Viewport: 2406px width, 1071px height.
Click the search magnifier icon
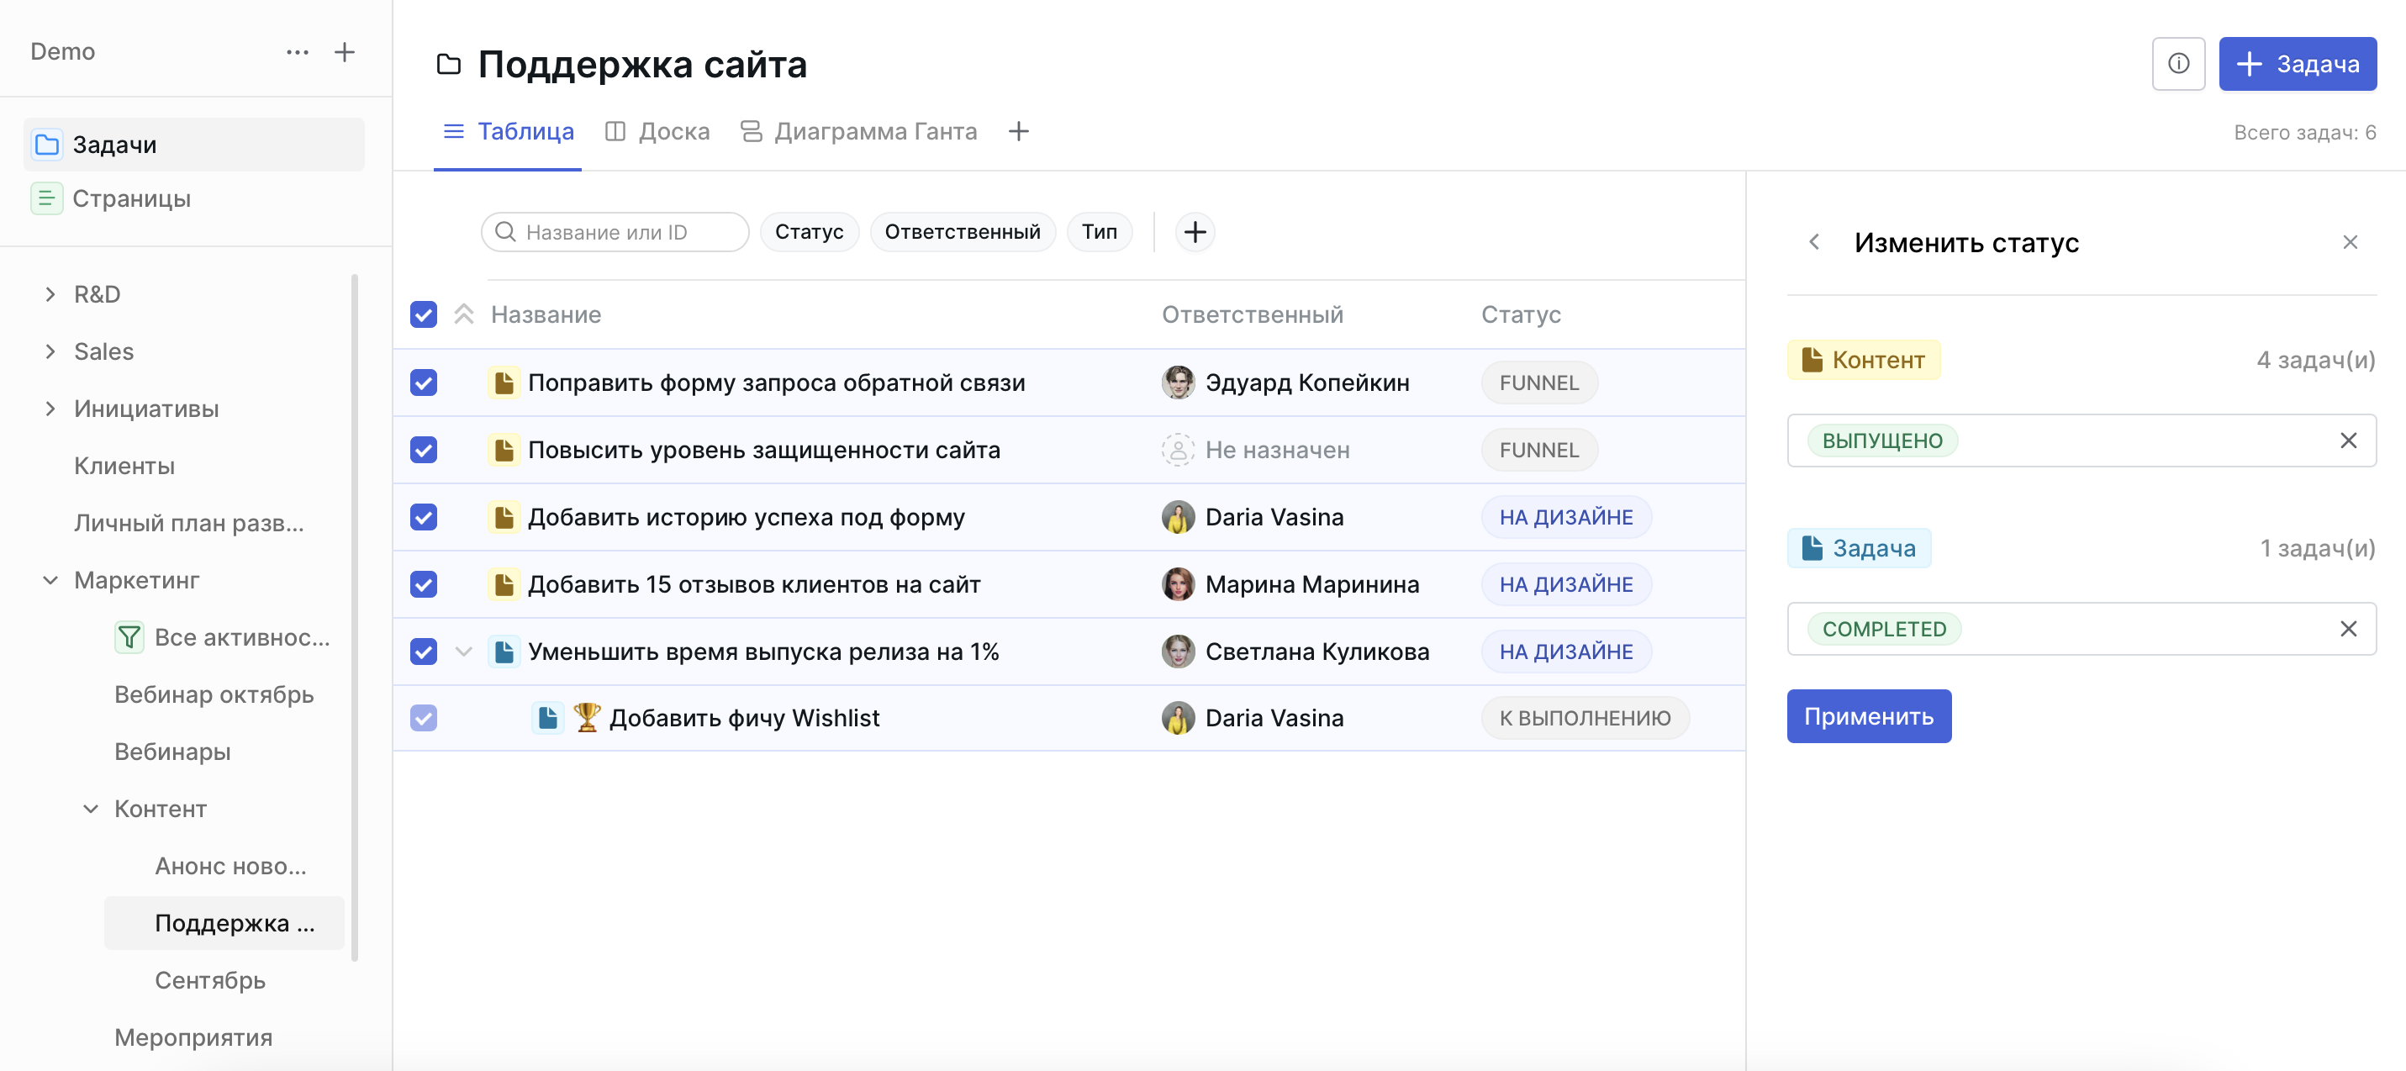pyautogui.click(x=505, y=231)
